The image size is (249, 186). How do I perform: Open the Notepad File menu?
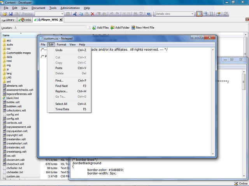(x=43, y=45)
